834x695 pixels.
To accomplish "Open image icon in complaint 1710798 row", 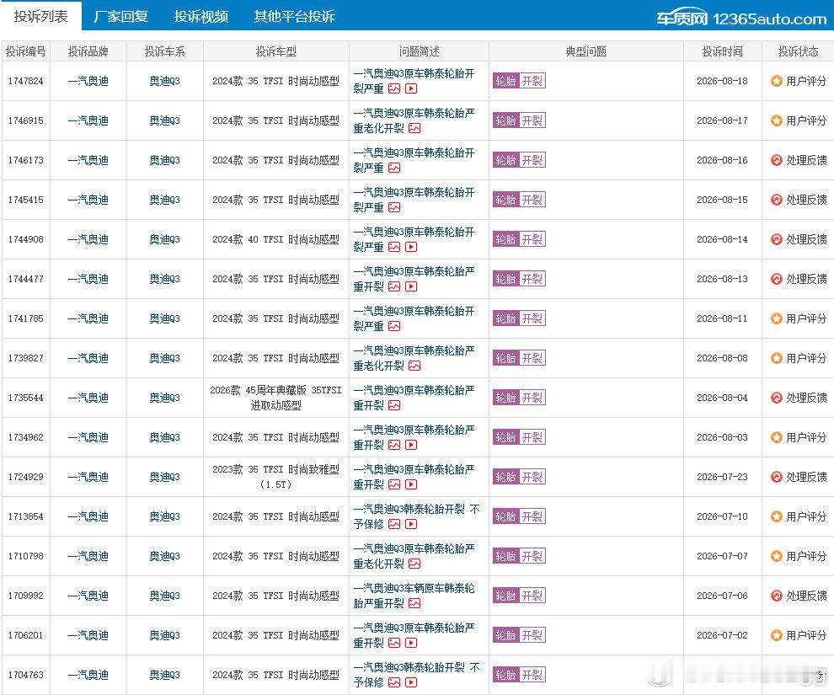I will tap(414, 564).
